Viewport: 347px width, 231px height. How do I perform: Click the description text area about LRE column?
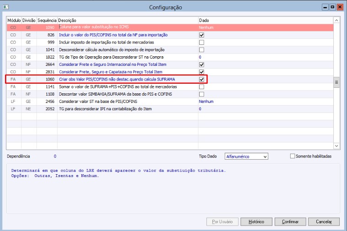pos(173,188)
